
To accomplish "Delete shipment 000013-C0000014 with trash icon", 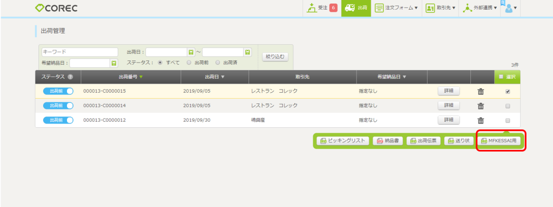I will coord(481,106).
